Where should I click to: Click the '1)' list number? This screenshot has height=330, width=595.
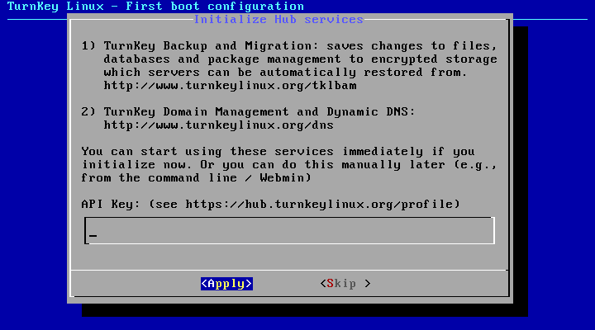pos(88,46)
